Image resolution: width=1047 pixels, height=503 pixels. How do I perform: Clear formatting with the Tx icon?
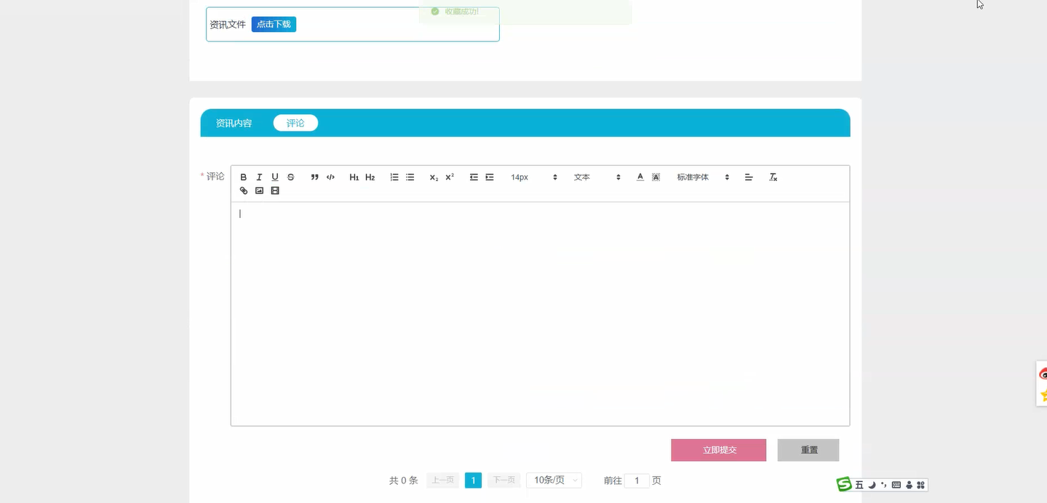pyautogui.click(x=773, y=177)
